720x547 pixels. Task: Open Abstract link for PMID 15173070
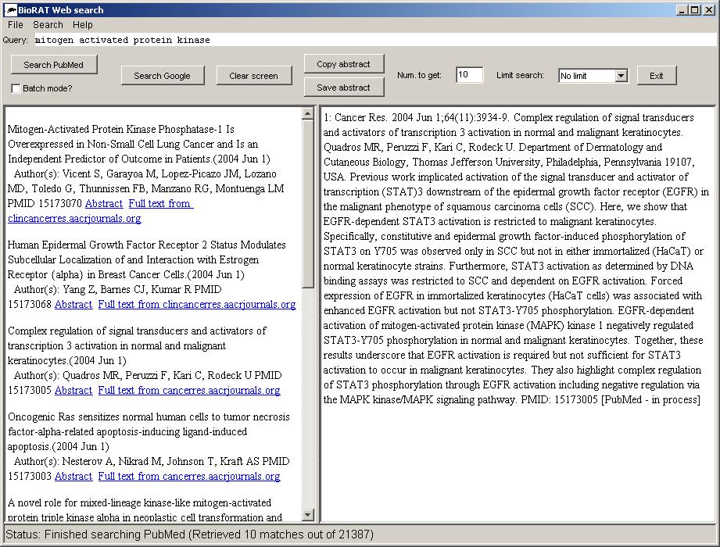[104, 204]
